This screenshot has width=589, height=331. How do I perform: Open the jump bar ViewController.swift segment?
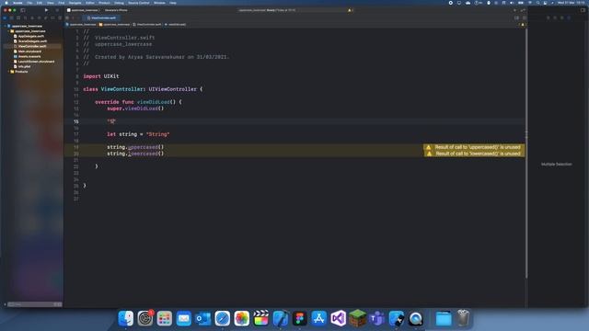point(147,25)
